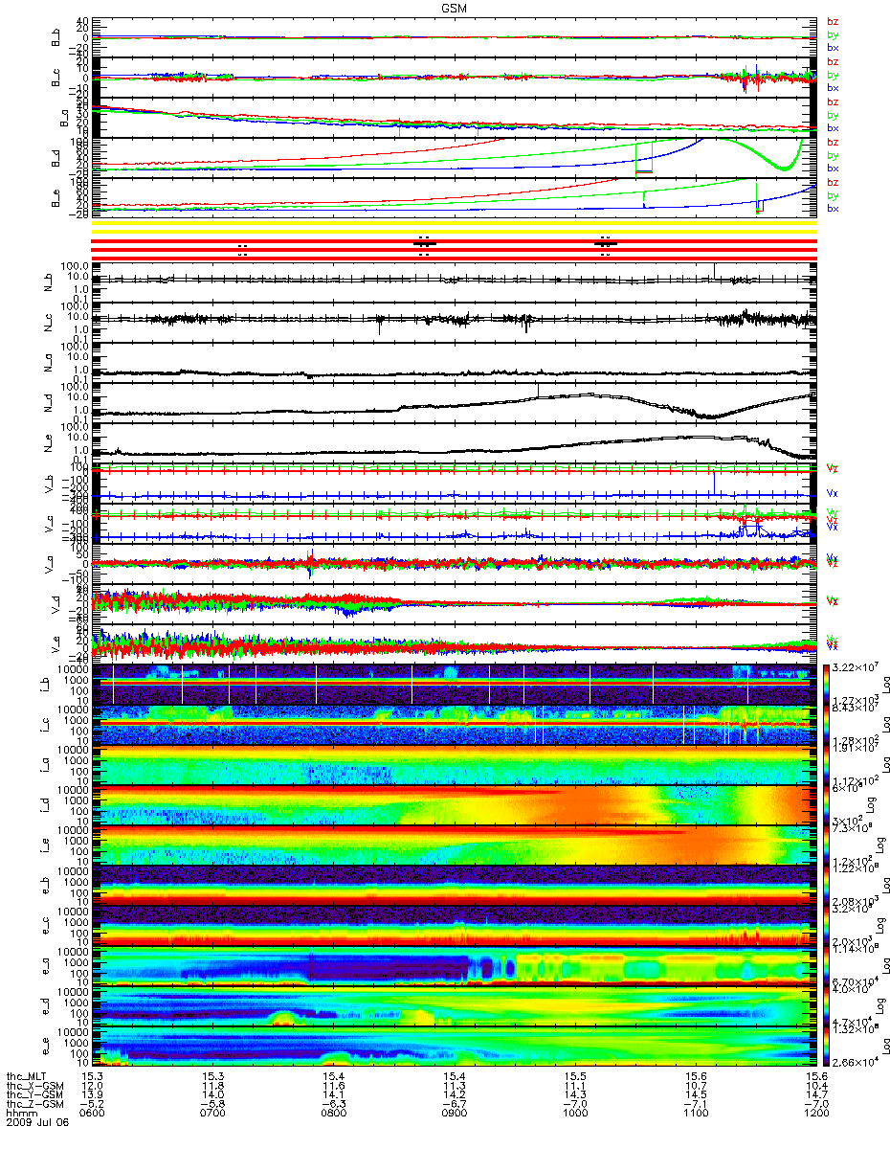Select the bz legend label of B_b panel
This screenshot has height=1149, width=890.
[x=832, y=20]
